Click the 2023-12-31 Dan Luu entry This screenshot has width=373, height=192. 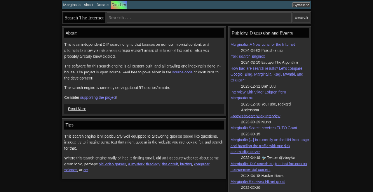coord(258,86)
